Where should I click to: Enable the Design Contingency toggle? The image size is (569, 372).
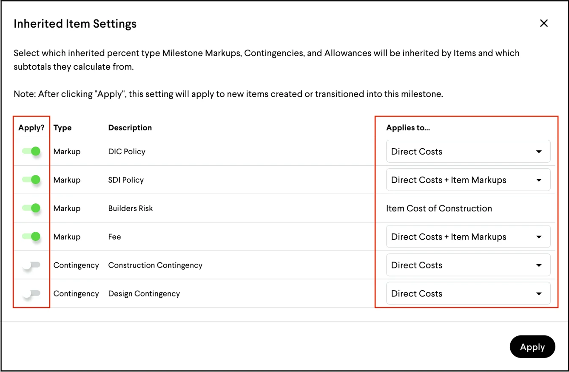(x=31, y=293)
